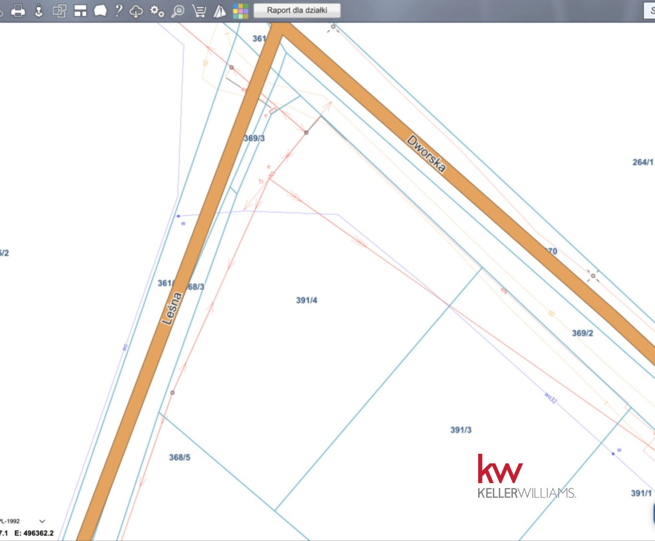The height and width of the screenshot is (541, 655).
Task: Click the panel layout icon
Action: coord(80,10)
